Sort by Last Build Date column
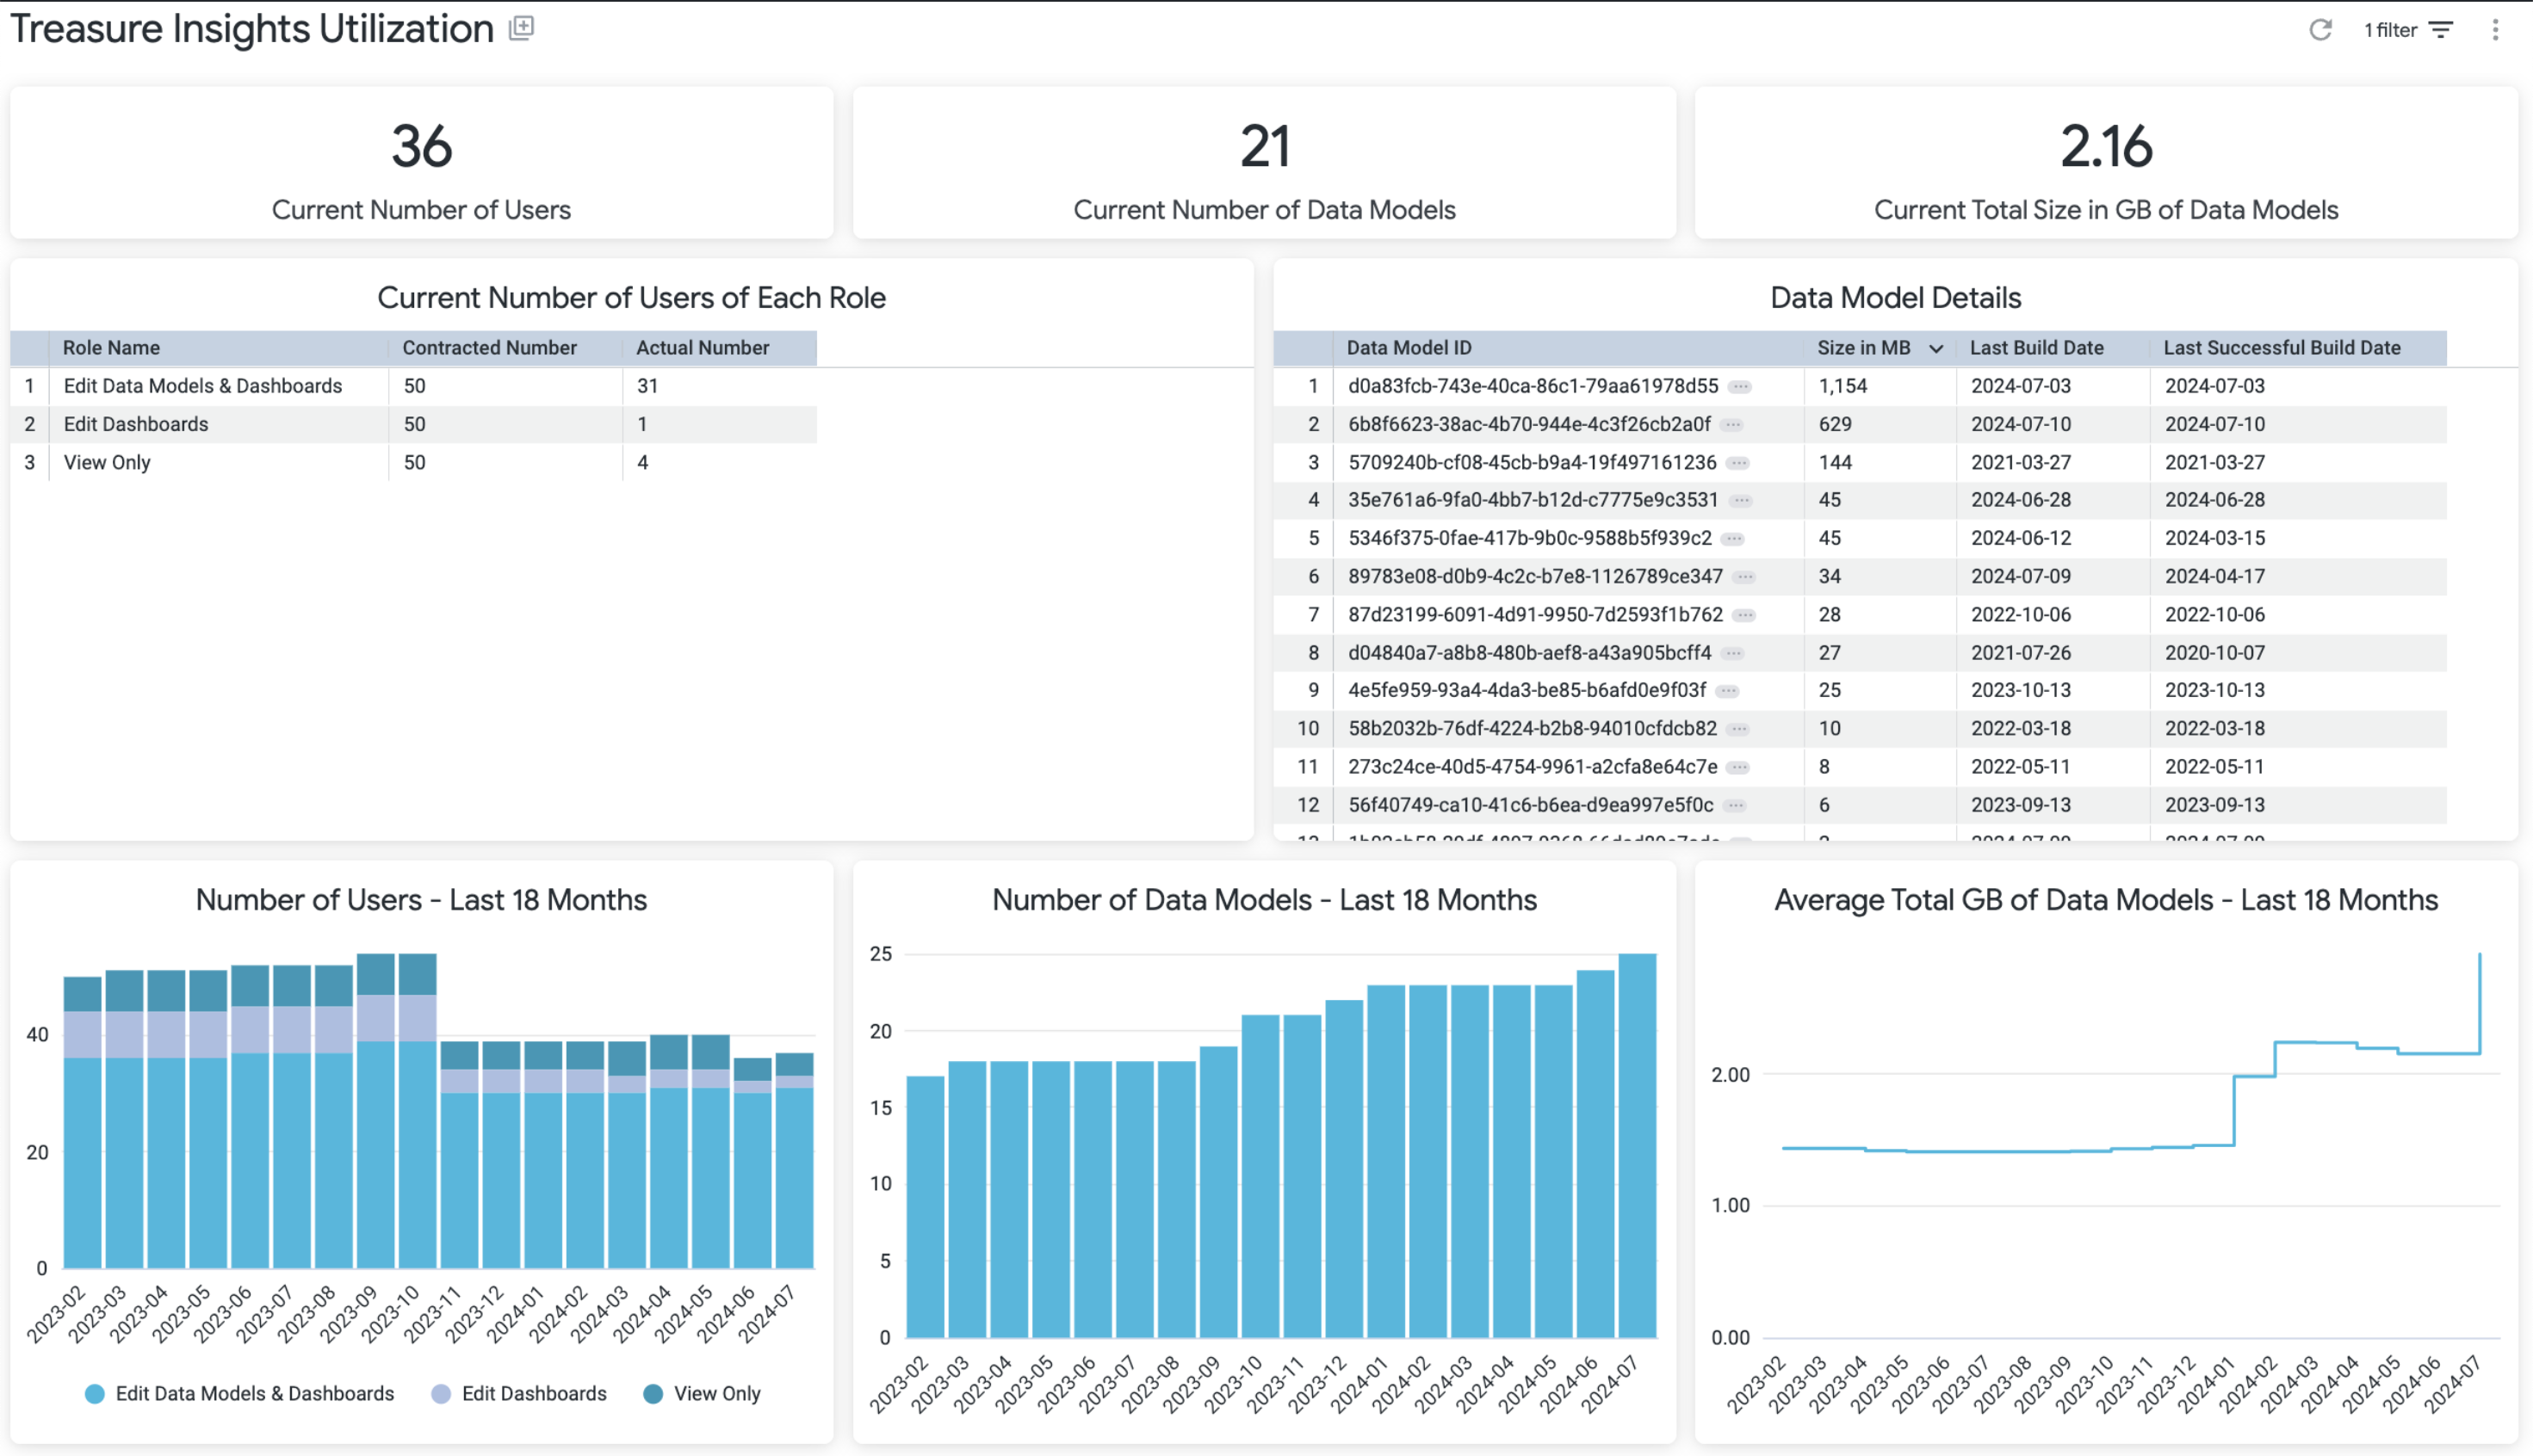 [x=2036, y=348]
